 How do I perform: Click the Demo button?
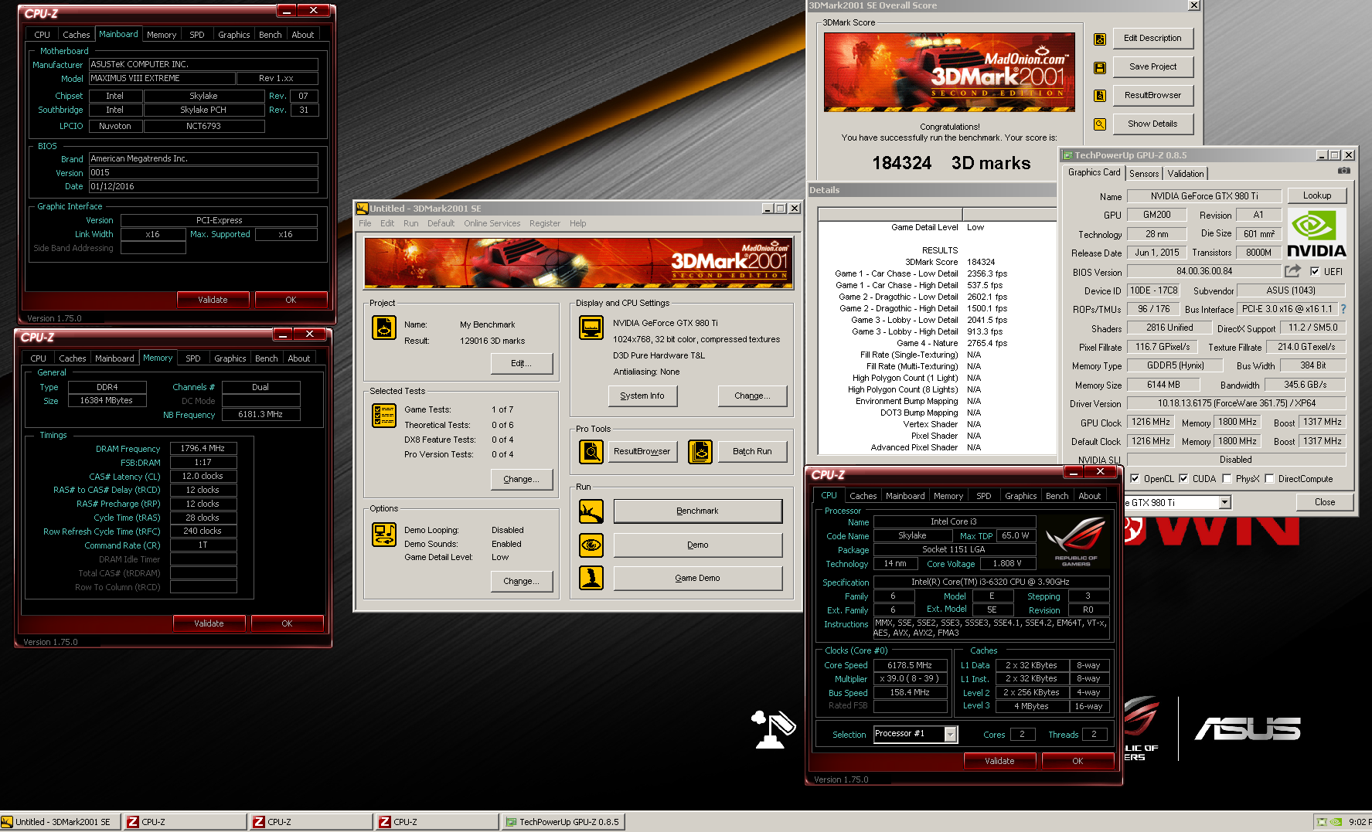697,545
